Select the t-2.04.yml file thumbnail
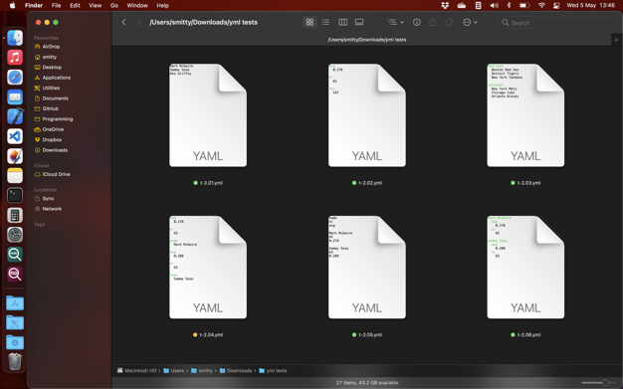 (208, 267)
